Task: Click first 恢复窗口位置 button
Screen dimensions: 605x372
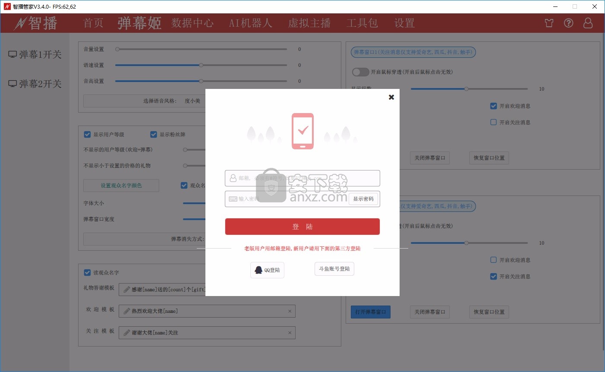Action: click(489, 158)
